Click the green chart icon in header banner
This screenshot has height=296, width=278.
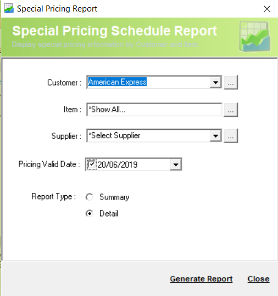click(255, 36)
